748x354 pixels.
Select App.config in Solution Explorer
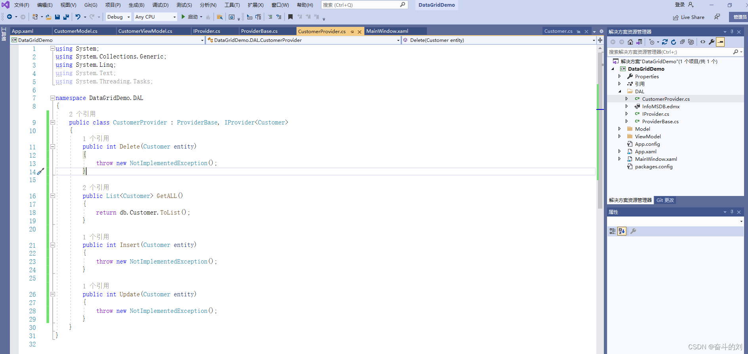click(647, 144)
